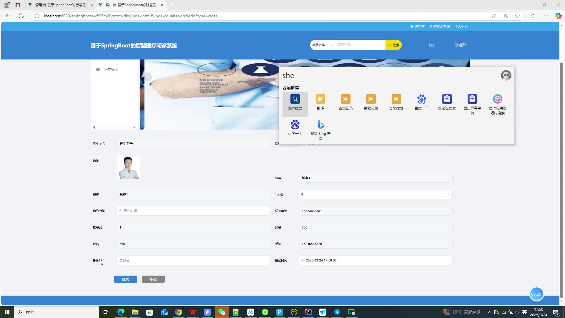Image resolution: width=565 pixels, height=318 pixels.
Task: Click the launcher avatar icon beside the 'she' query
Action: [x=506, y=75]
